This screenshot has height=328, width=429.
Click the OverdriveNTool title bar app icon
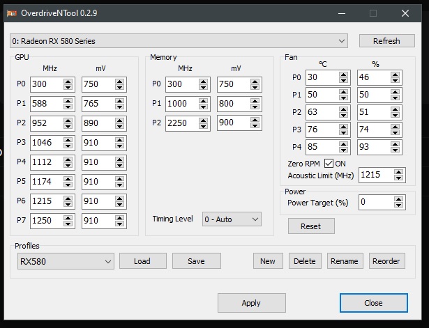point(13,13)
